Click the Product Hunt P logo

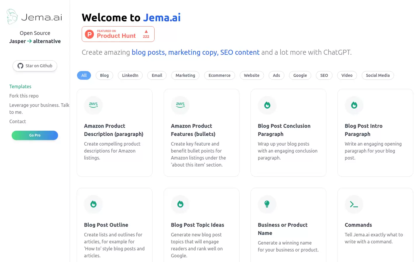[x=89, y=34]
